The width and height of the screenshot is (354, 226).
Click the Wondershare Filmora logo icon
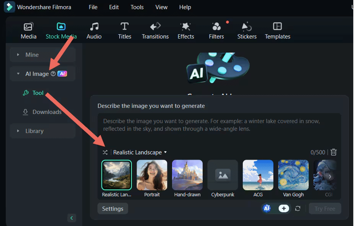9,7
